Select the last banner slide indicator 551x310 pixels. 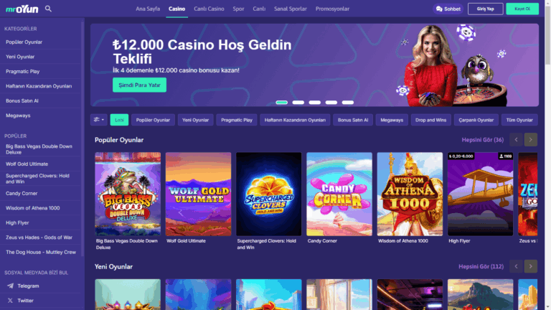tap(347, 103)
